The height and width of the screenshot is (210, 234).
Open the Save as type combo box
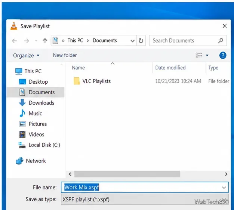coord(145,199)
